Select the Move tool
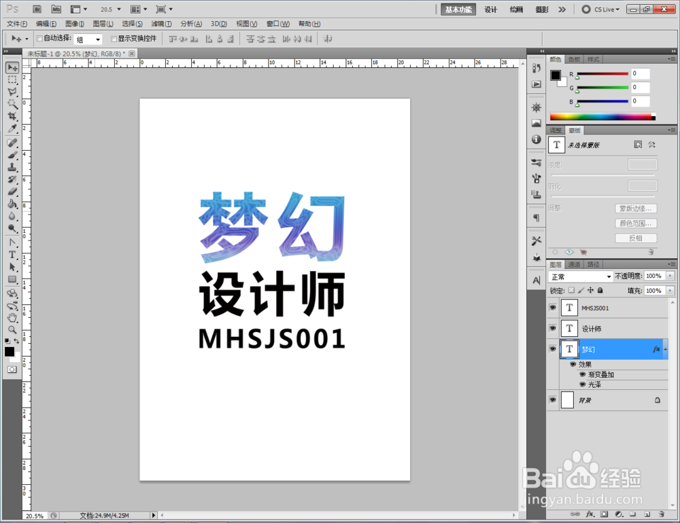The width and height of the screenshot is (680, 523). (x=12, y=67)
